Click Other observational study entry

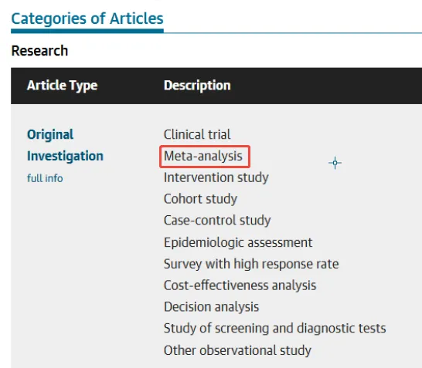pyautogui.click(x=237, y=350)
